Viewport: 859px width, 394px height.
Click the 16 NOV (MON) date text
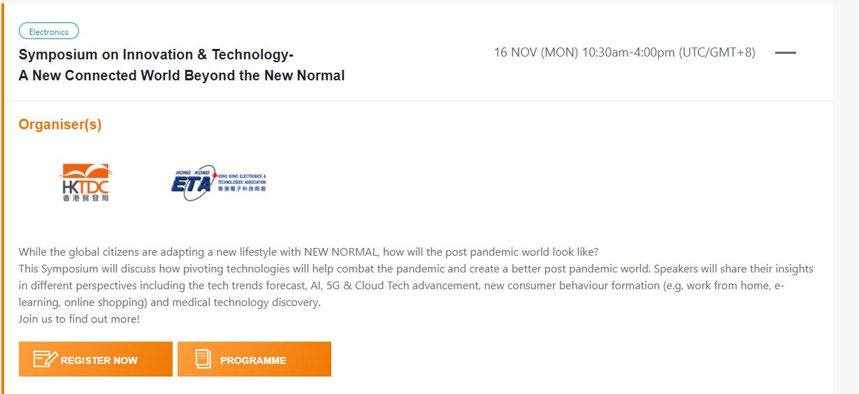coord(536,52)
